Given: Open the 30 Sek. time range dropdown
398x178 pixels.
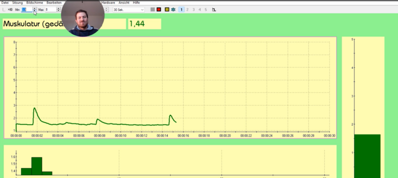Looking at the screenshot, I should (x=128, y=9).
